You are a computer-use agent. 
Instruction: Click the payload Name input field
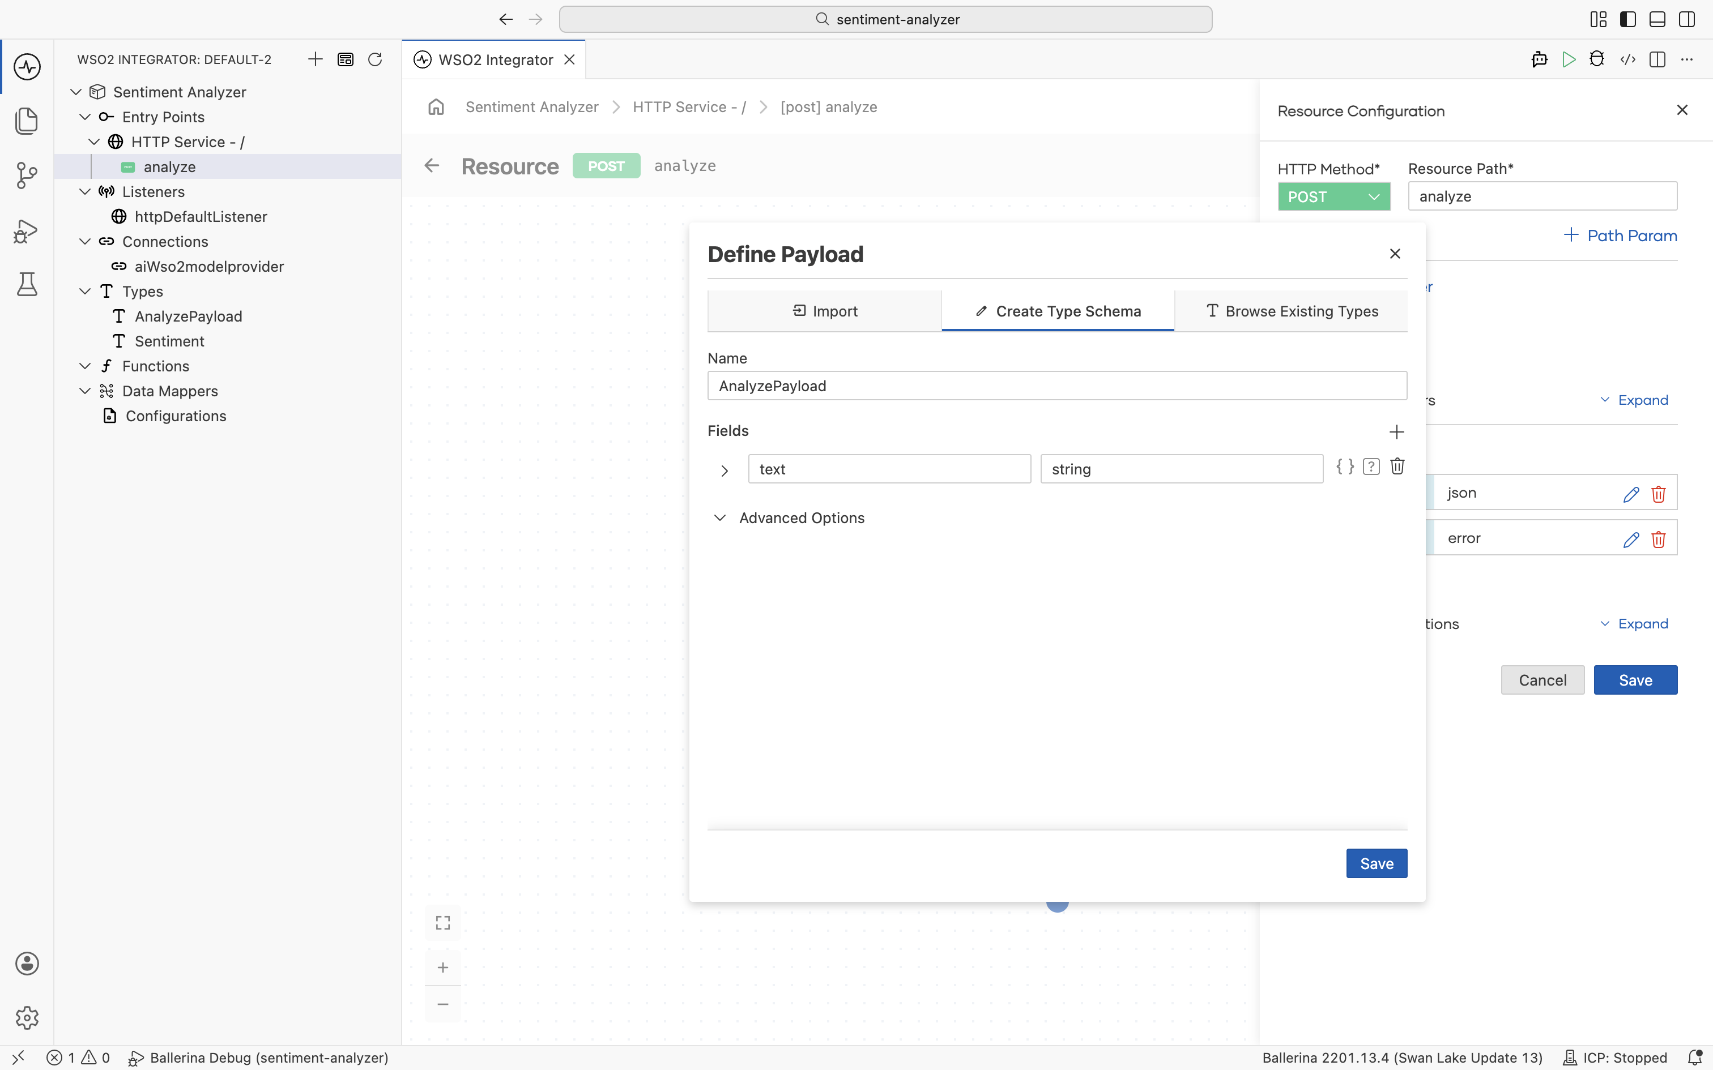point(1057,386)
